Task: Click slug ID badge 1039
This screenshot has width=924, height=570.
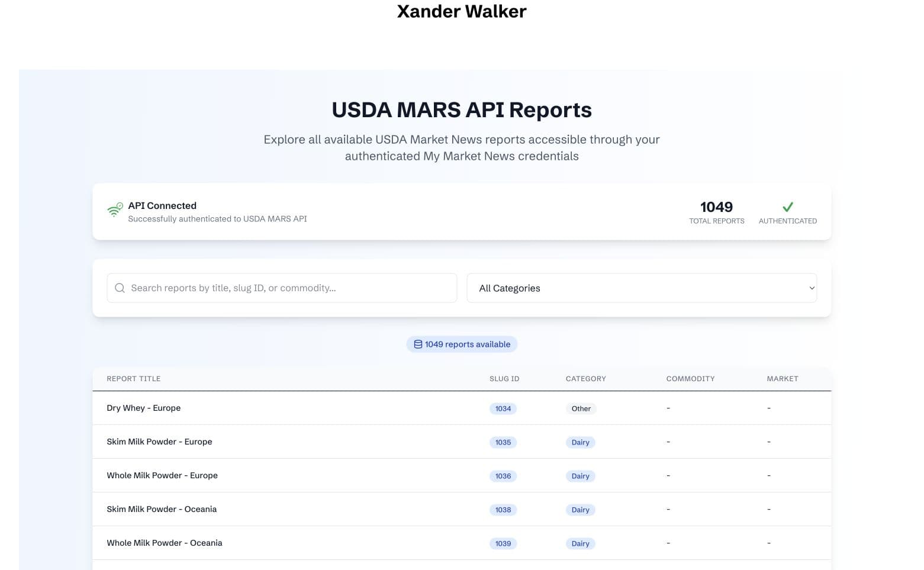Action: (503, 544)
